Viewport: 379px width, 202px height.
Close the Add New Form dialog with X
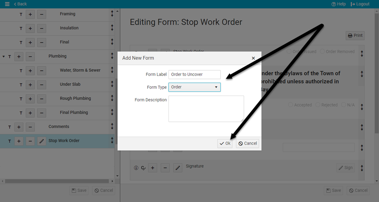pyautogui.click(x=253, y=58)
